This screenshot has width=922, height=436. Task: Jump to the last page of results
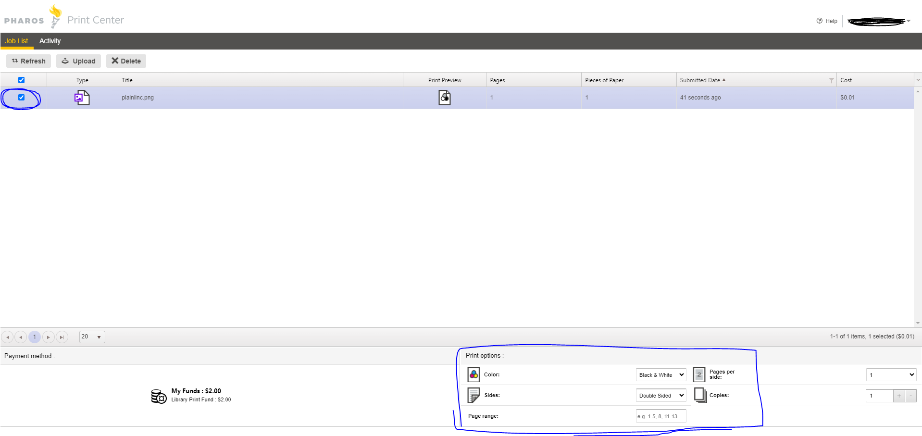pos(62,337)
